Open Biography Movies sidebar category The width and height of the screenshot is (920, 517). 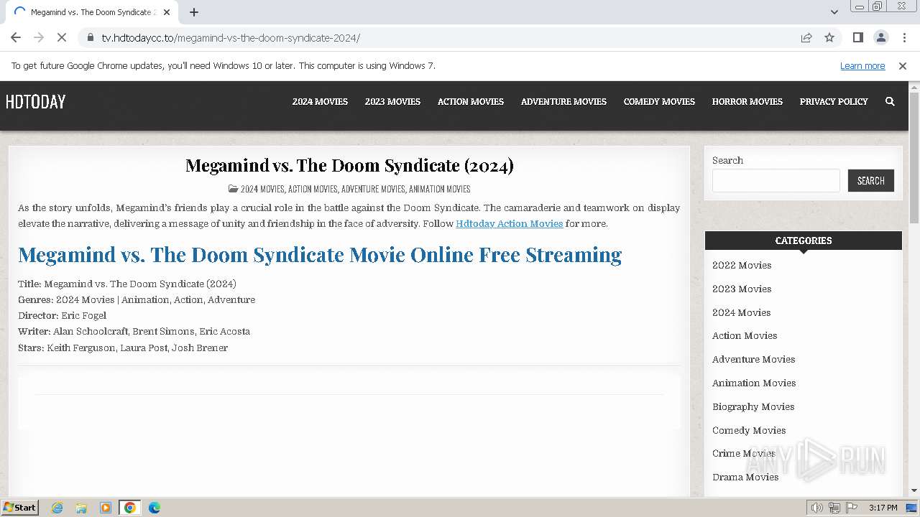753,407
